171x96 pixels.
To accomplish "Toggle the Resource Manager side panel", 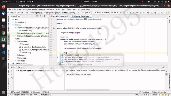I will pyautogui.click(x=8, y=24).
